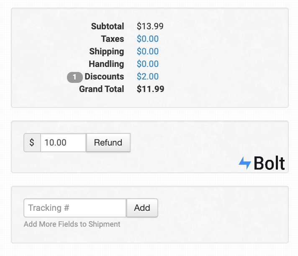
Task: Click the discount count badge
Action: tap(75, 77)
